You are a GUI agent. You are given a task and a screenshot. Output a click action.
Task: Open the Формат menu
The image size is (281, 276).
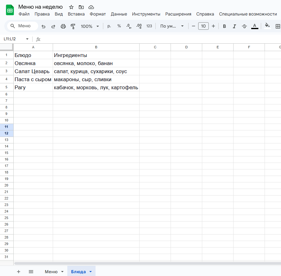click(x=98, y=14)
